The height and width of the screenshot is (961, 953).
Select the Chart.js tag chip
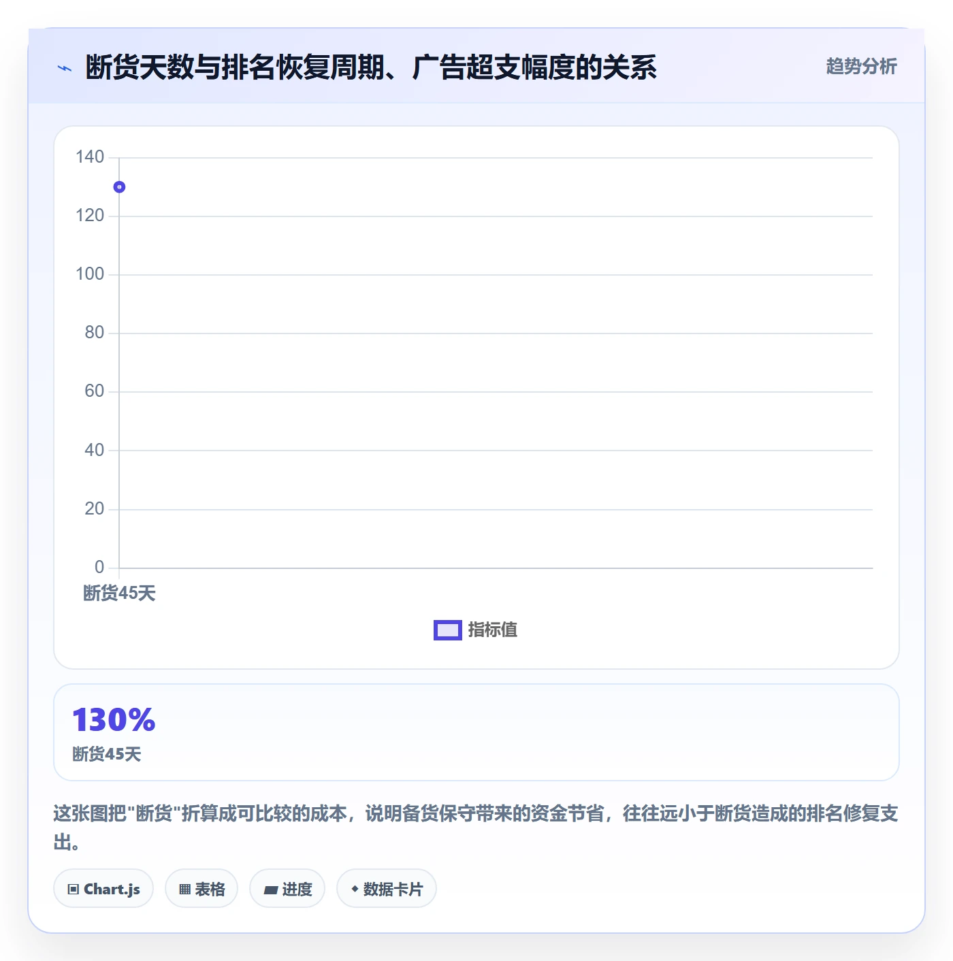[x=103, y=889]
